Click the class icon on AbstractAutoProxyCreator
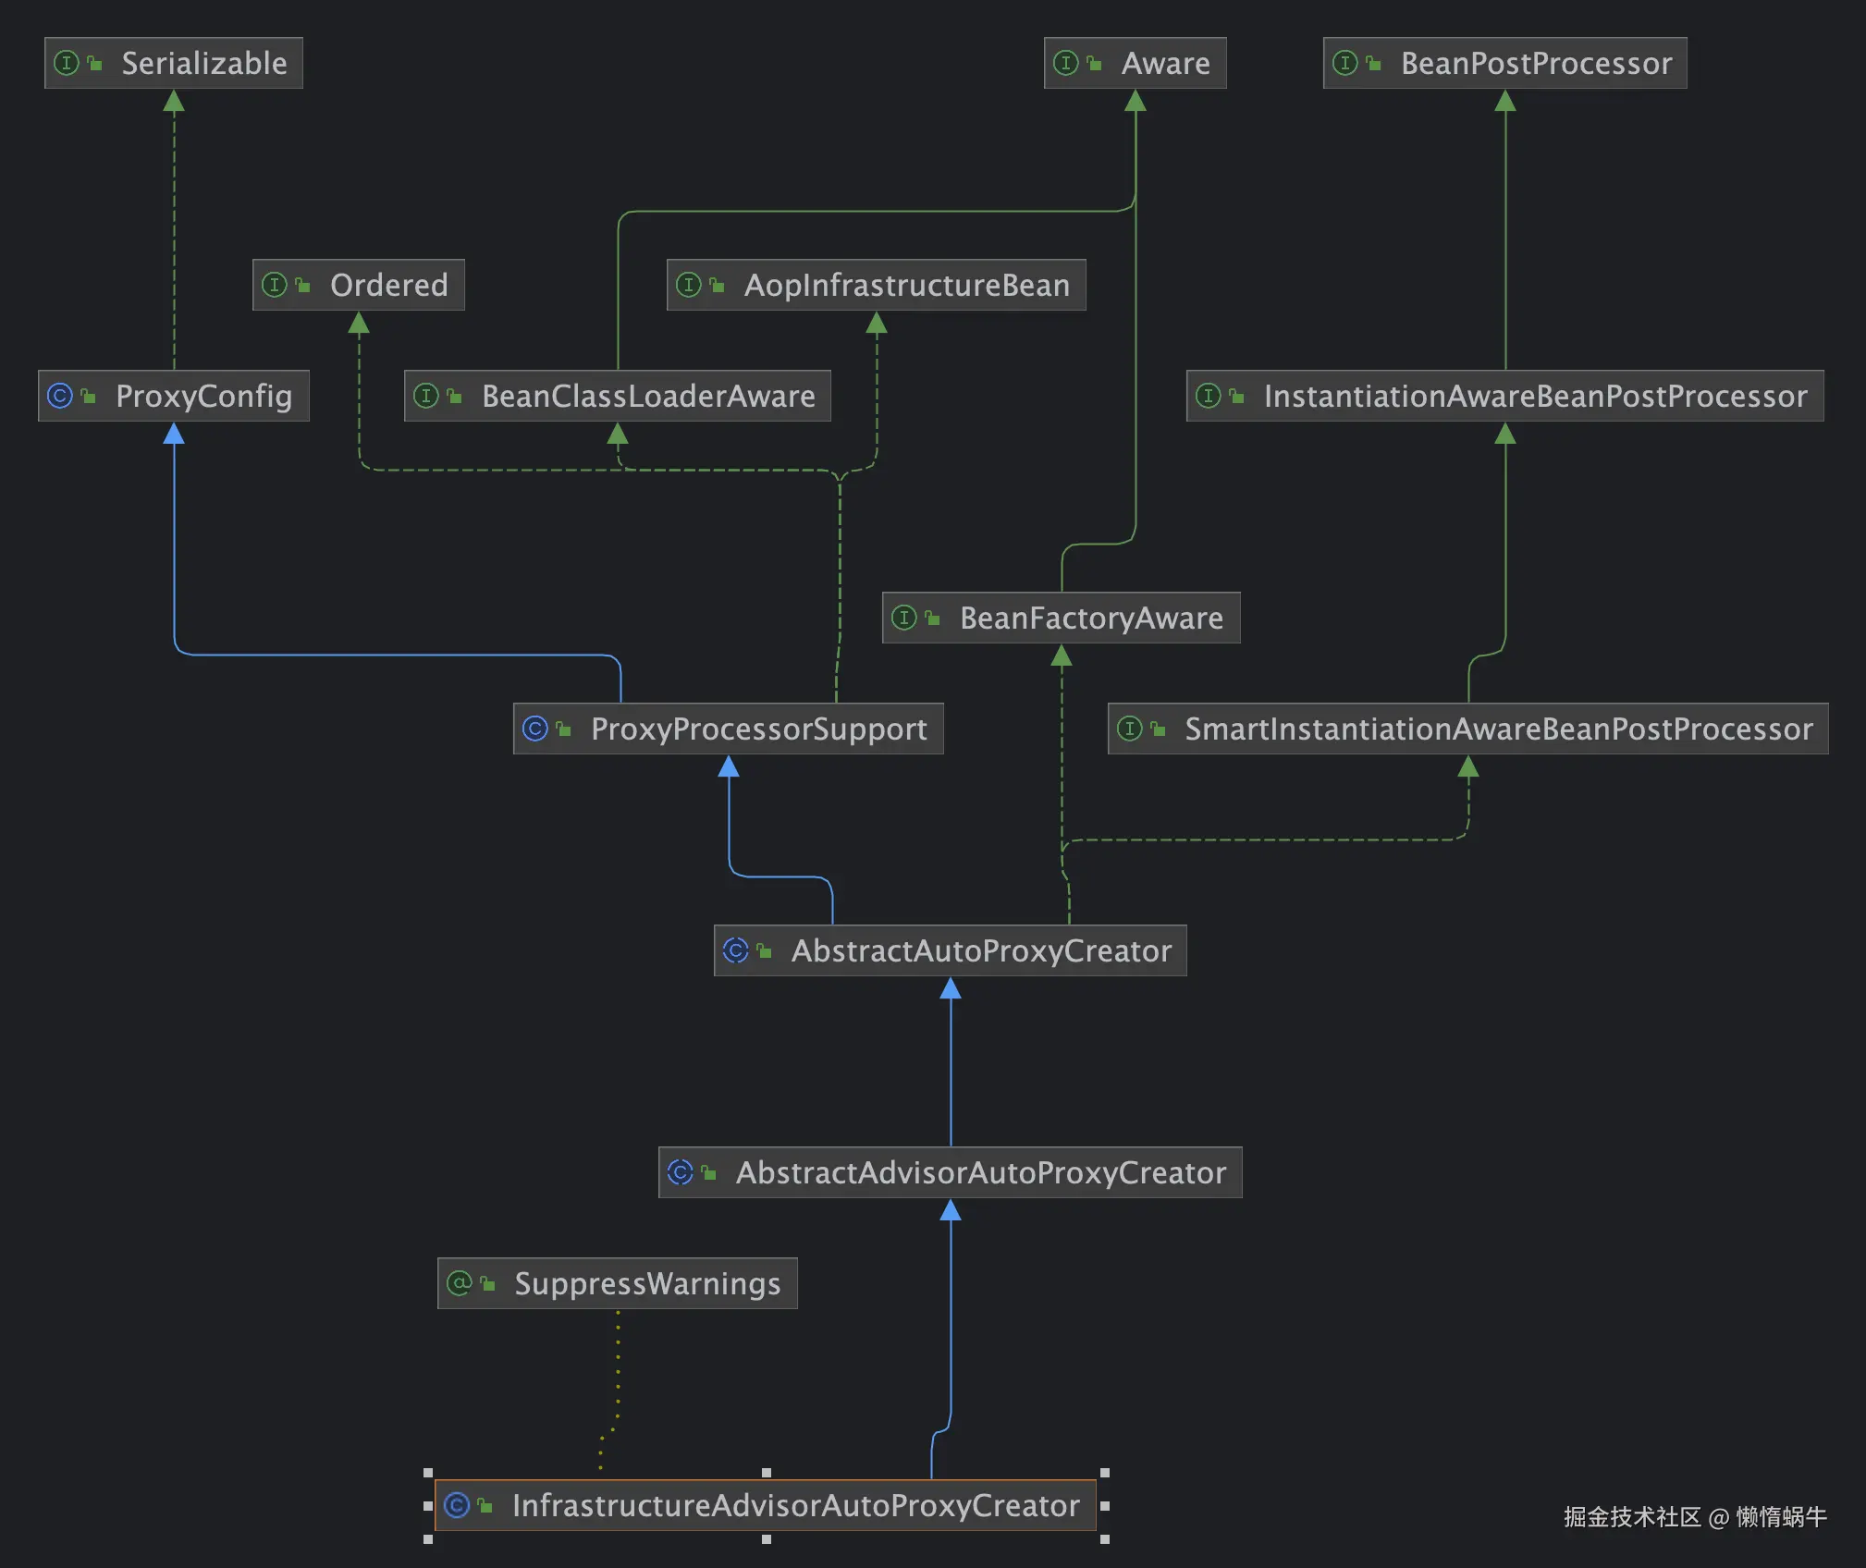 [x=735, y=949]
